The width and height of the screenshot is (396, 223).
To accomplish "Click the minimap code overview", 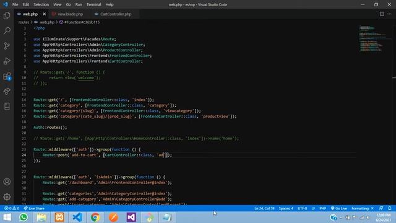I will pos(374,38).
